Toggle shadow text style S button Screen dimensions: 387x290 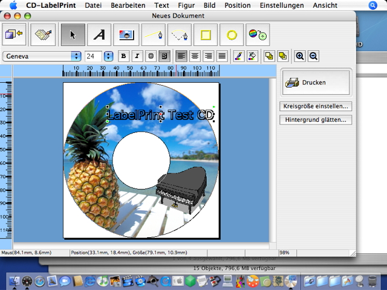[164, 56]
